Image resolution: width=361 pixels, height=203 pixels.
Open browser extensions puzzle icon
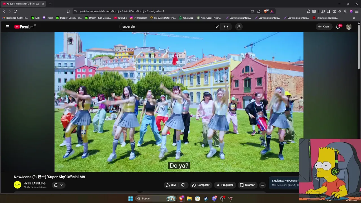308,11
